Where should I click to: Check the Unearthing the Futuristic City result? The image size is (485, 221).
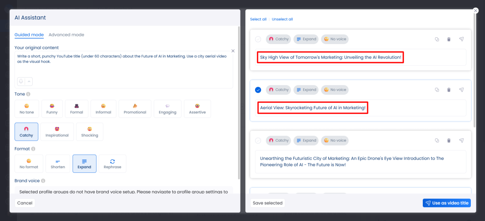(x=258, y=140)
